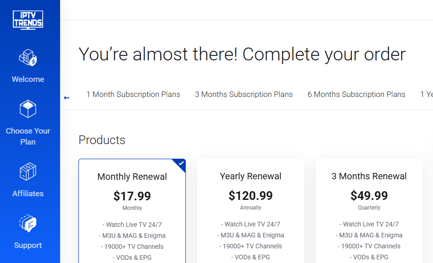433x263 pixels.
Task: Switch to 6 Months Subscription Plans tab
Action: click(x=356, y=95)
